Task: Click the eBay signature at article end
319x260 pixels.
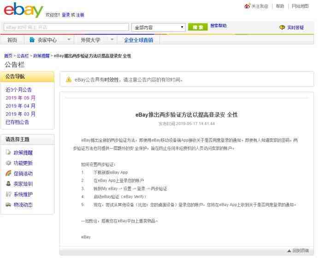Action: pos(86,237)
